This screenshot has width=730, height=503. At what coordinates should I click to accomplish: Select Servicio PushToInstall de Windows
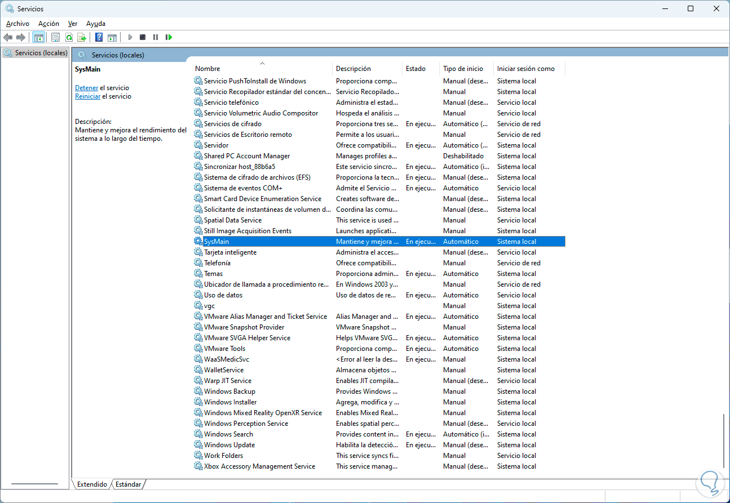379,81
